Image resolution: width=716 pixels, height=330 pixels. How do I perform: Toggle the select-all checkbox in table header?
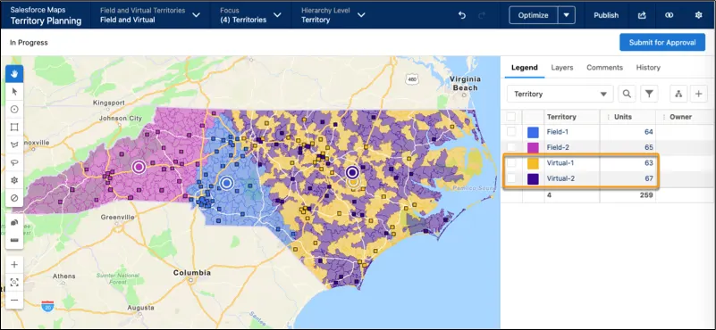click(511, 117)
